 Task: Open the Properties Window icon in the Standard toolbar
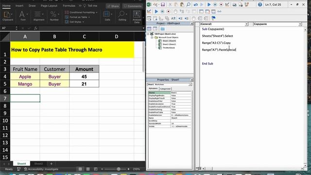[241, 5]
